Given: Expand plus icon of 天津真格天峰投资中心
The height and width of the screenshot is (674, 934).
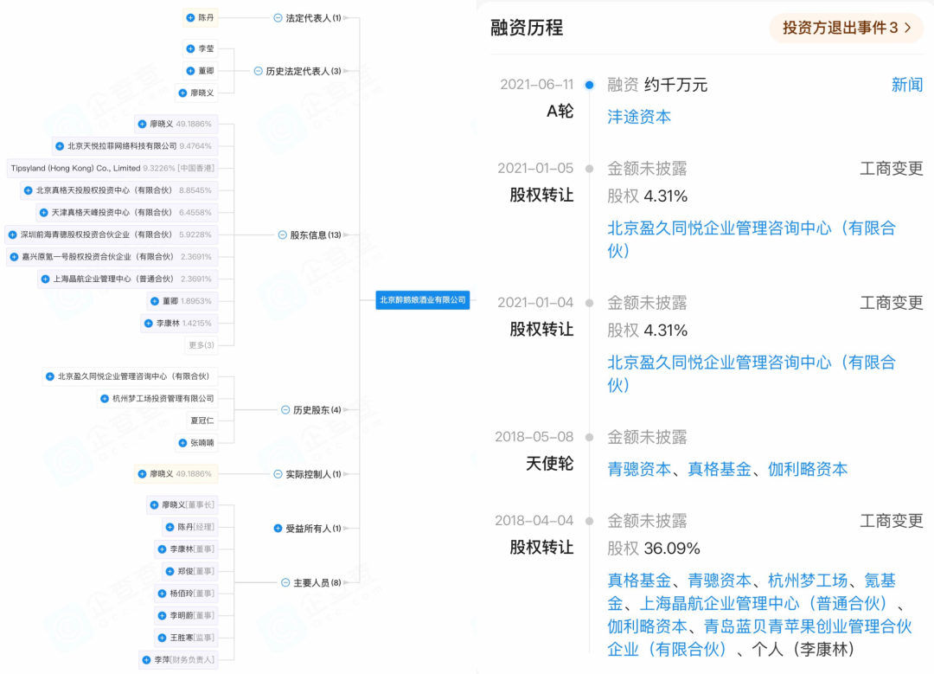Looking at the screenshot, I should pos(43,213).
